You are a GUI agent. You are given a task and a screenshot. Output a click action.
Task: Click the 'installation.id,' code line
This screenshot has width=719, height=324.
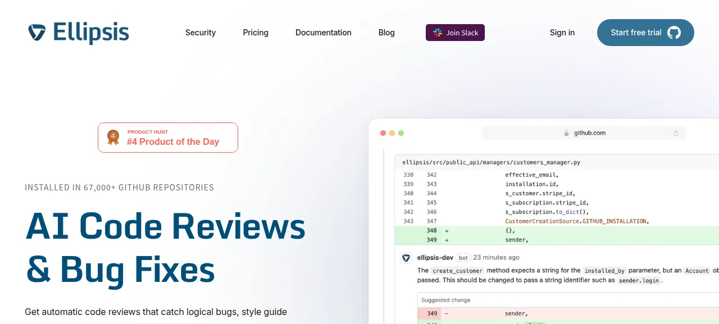tap(533, 184)
